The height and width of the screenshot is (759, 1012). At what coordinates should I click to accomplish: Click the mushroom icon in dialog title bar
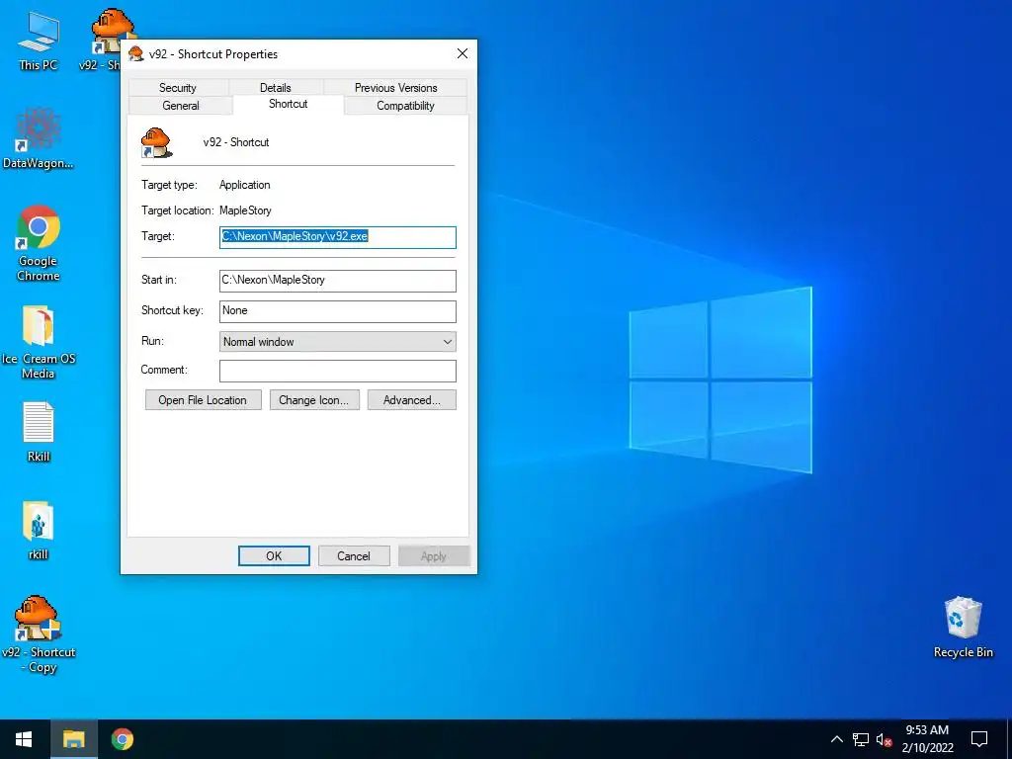[135, 54]
